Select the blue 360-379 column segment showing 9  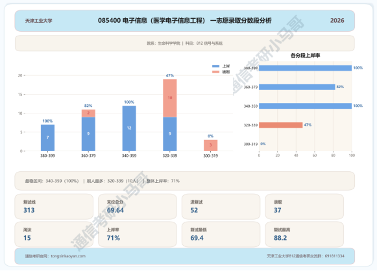88,134
